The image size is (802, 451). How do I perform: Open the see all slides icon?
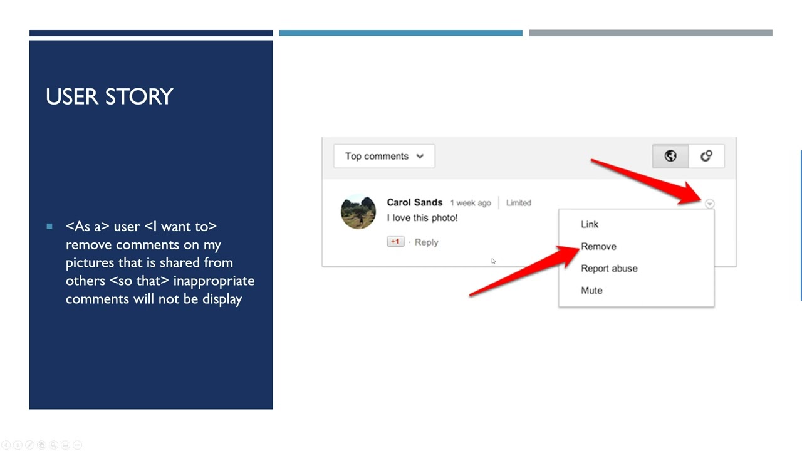click(x=41, y=445)
